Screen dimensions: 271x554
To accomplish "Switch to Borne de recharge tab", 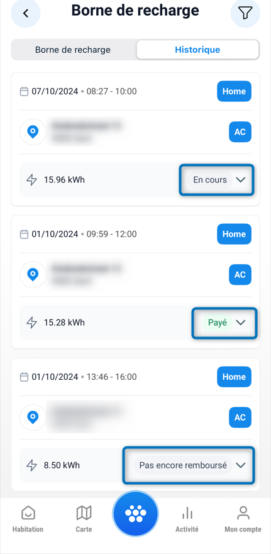I will click(x=73, y=50).
